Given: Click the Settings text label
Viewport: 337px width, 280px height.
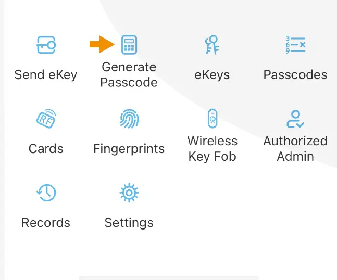Looking at the screenshot, I should [x=129, y=223].
